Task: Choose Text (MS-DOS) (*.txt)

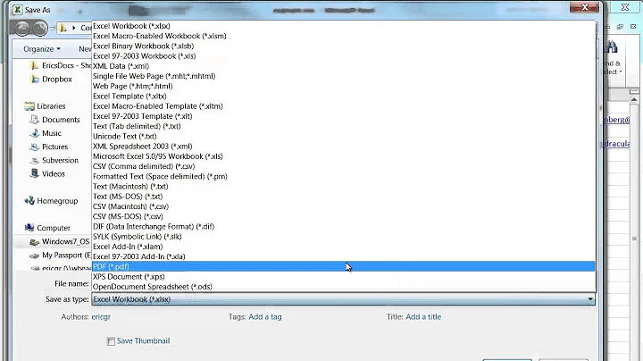Action: point(344,197)
